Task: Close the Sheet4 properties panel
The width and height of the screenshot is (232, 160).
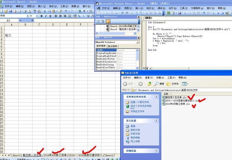Action: click(138, 38)
